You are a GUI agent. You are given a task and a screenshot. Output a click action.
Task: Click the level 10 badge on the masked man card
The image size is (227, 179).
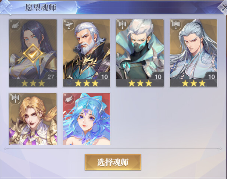tap(158, 76)
